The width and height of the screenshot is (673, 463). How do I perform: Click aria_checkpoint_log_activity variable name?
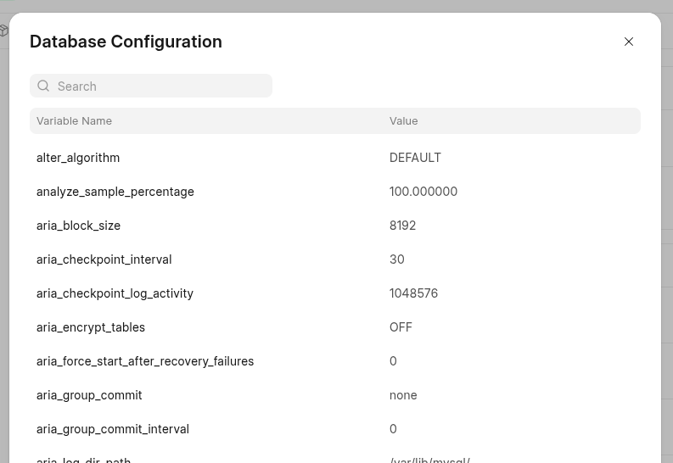[115, 293]
